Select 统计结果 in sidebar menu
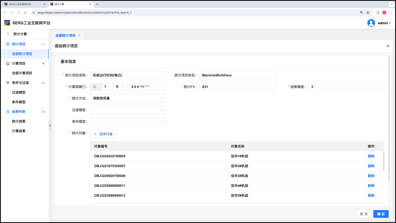The image size is (396, 223). [x=19, y=121]
